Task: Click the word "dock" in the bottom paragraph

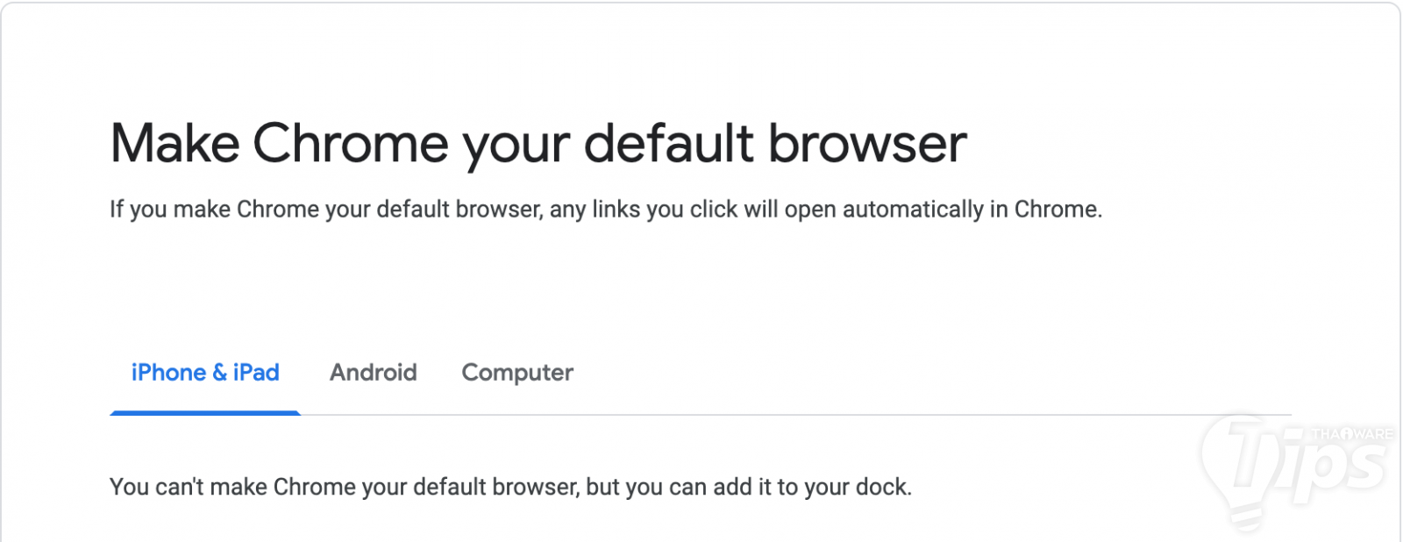Action: [x=882, y=487]
